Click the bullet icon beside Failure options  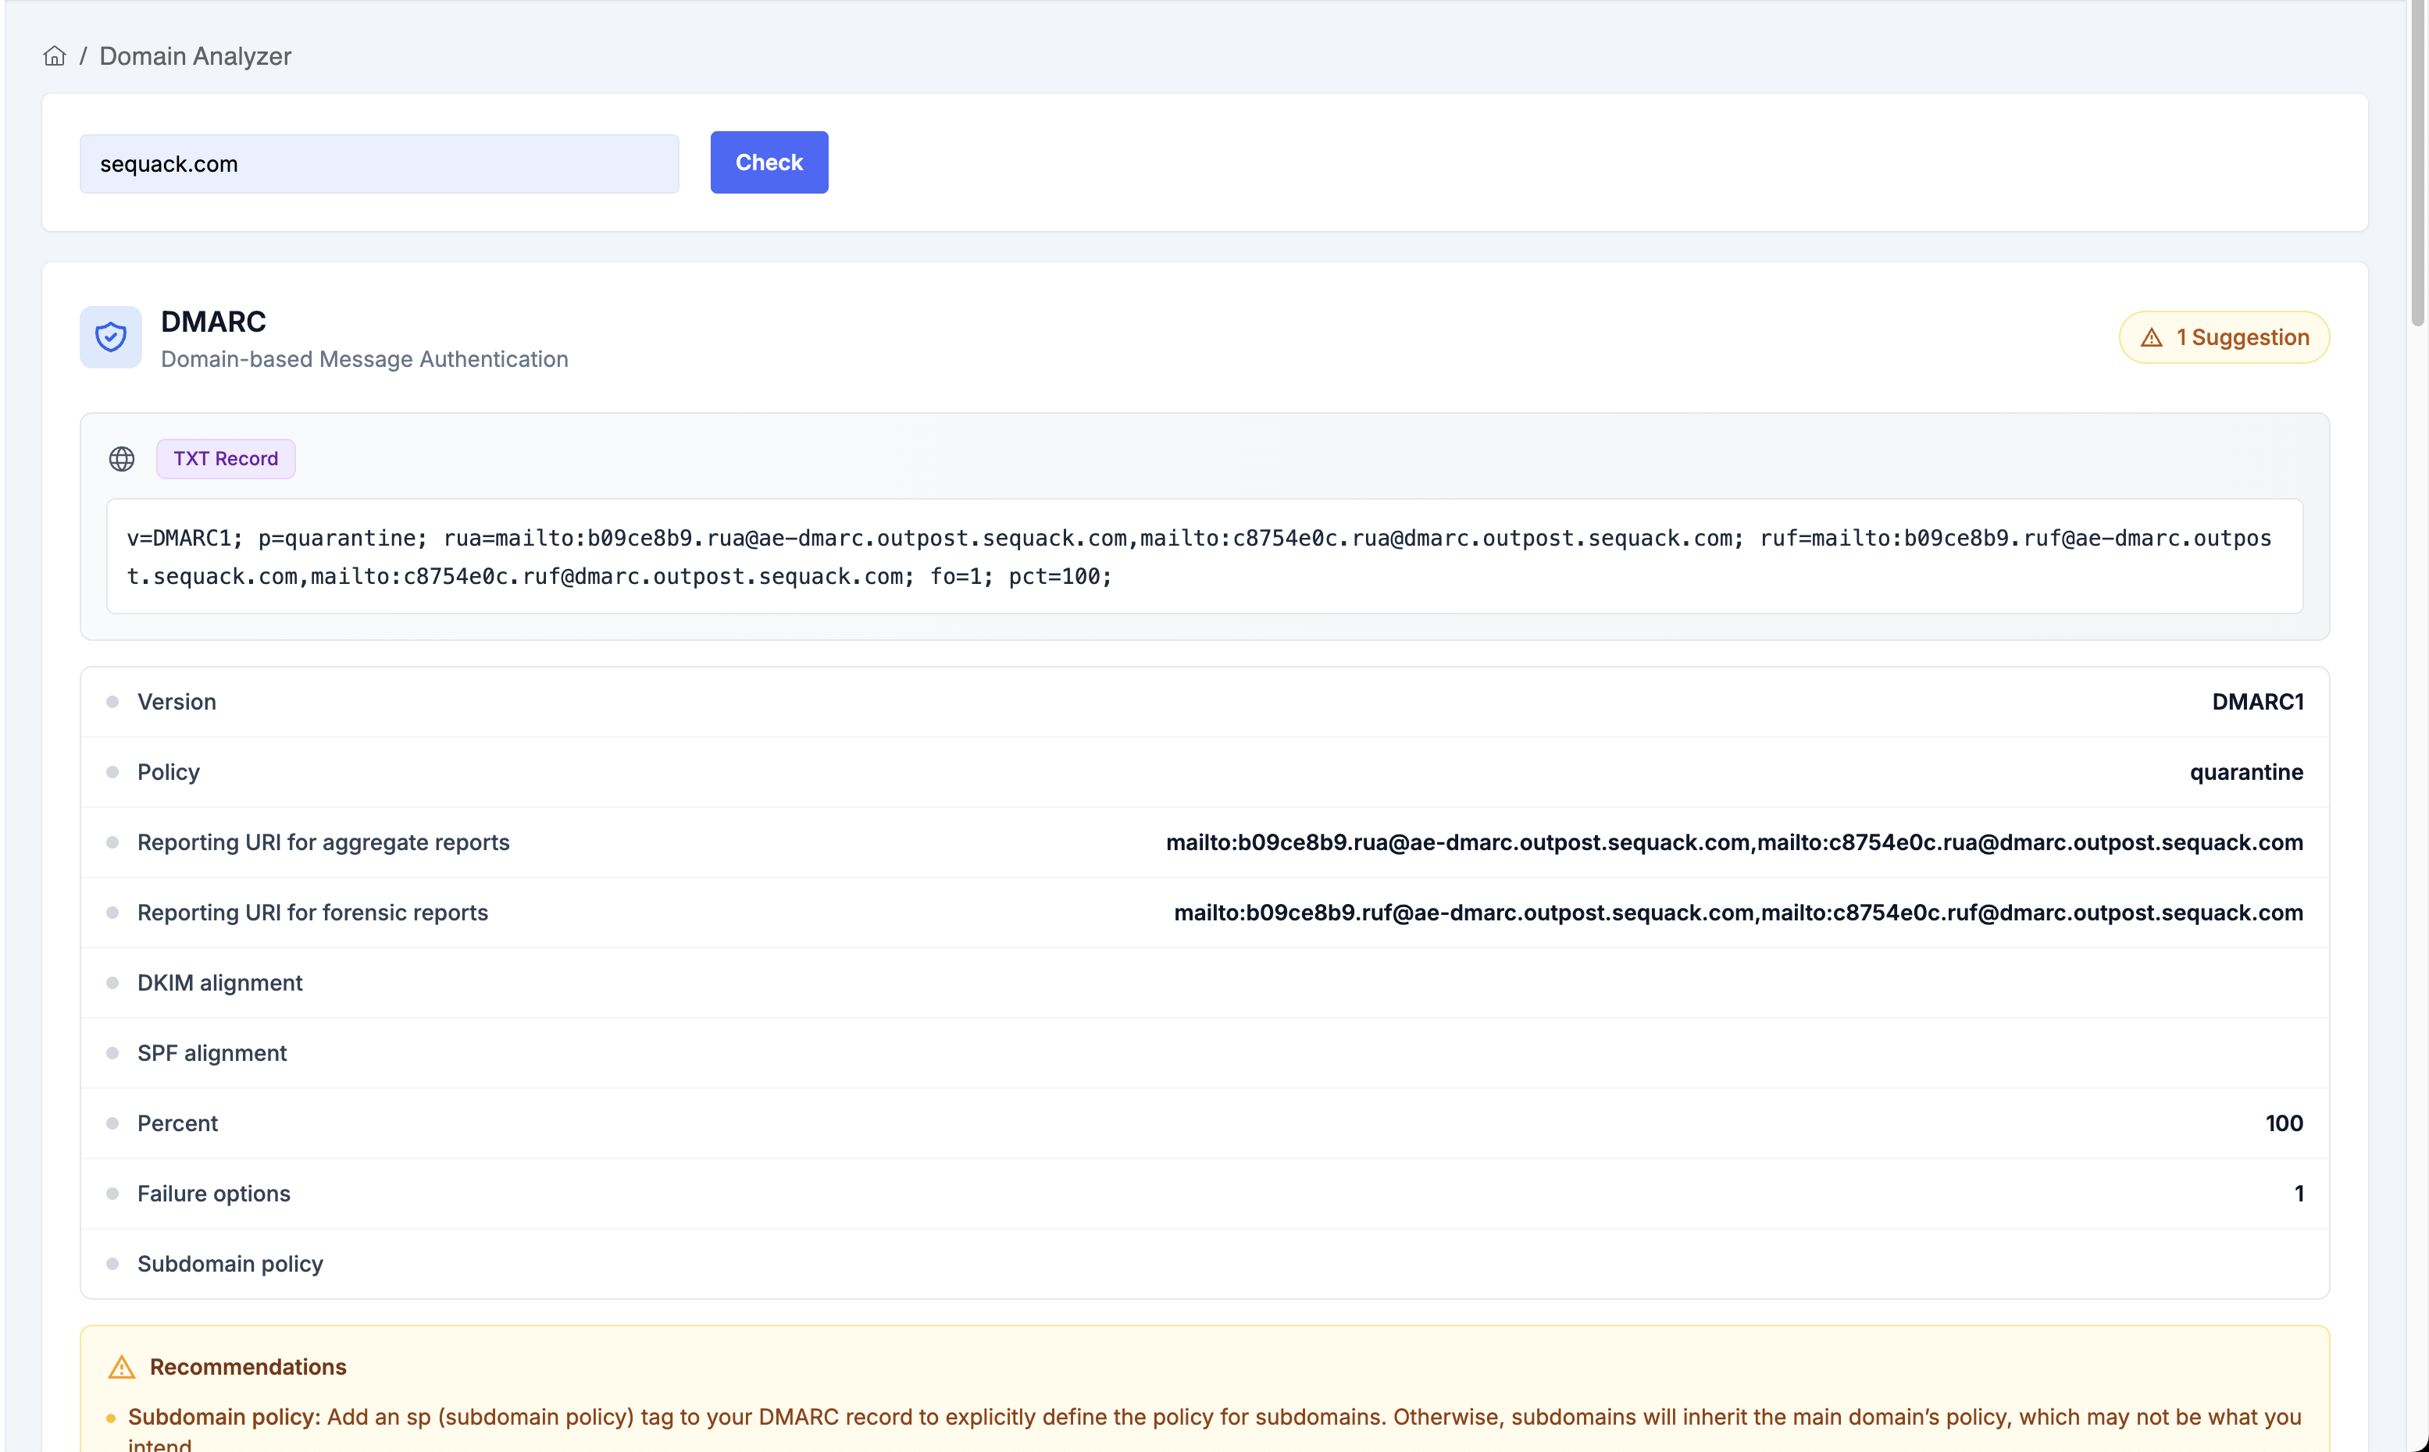tap(112, 1193)
